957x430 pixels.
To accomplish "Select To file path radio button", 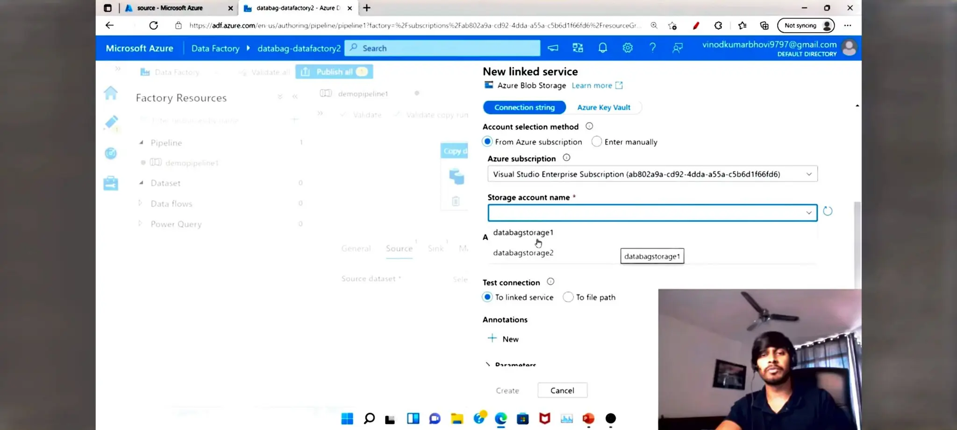I will 568,297.
